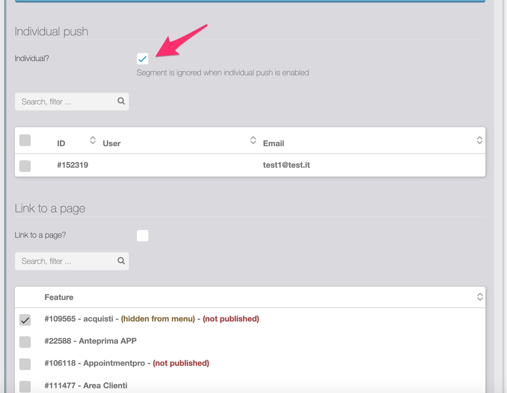Focus the Link to a page search field
Screen dimensions: 507x393
pyautogui.click(x=67, y=261)
